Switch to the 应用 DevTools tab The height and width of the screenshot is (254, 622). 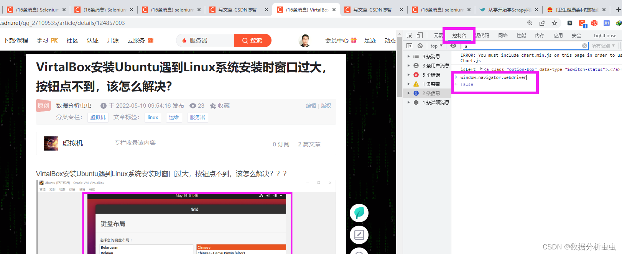coord(558,36)
